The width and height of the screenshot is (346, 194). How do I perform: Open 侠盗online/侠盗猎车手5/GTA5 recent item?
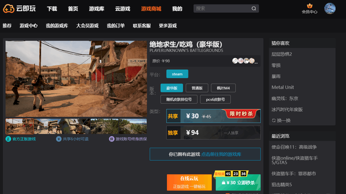click(x=294, y=160)
